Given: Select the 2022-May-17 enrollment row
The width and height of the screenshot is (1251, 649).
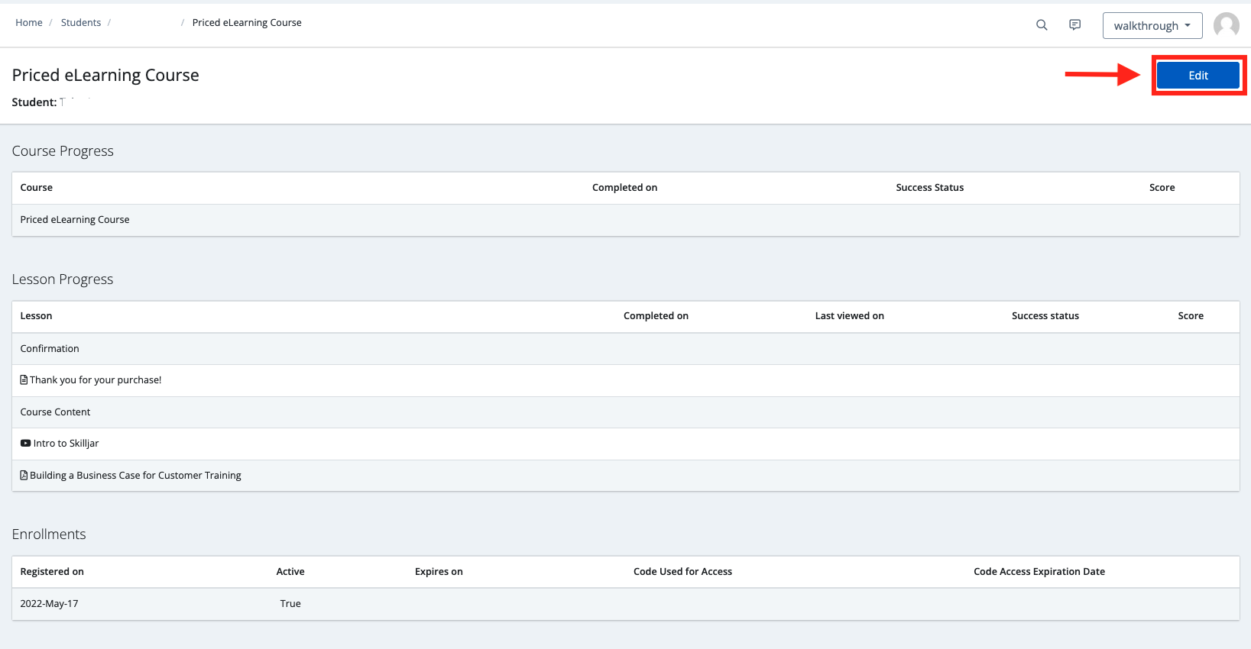Looking at the screenshot, I should click(x=49, y=604).
